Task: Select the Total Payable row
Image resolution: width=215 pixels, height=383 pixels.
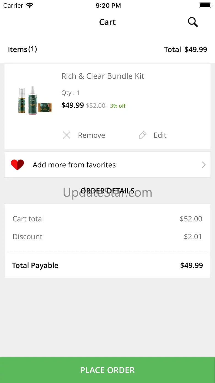Action: (x=108, y=265)
